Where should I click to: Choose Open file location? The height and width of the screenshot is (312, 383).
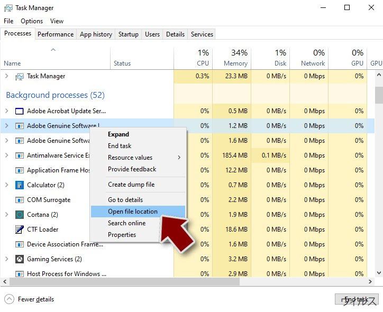[x=138, y=212]
